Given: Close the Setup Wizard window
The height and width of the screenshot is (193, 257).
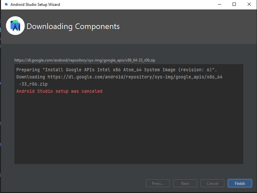Looking at the screenshot, I should [x=249, y=5].
